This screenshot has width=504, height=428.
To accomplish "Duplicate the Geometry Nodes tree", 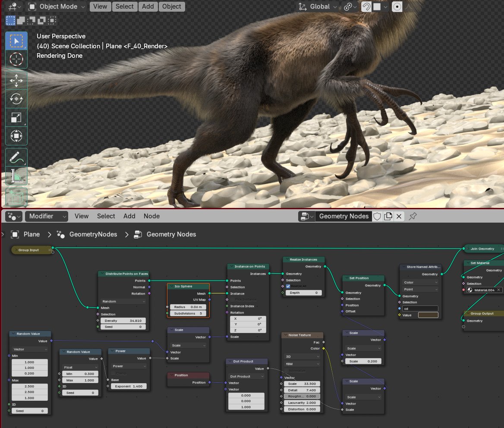I will click(x=388, y=217).
